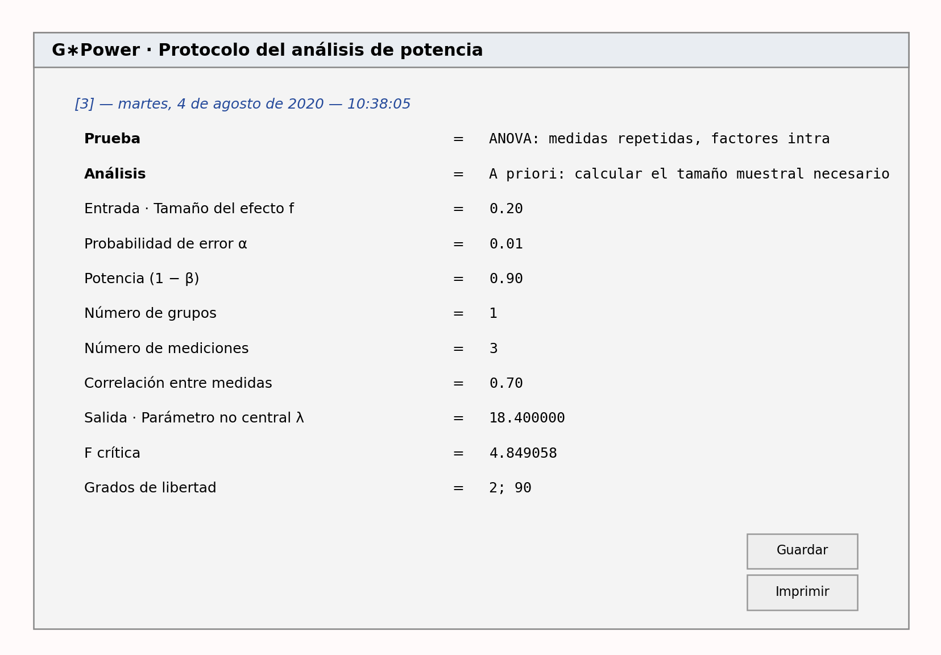The height and width of the screenshot is (655, 941).
Task: Click the effect size f value 0.20
Action: click(x=506, y=209)
